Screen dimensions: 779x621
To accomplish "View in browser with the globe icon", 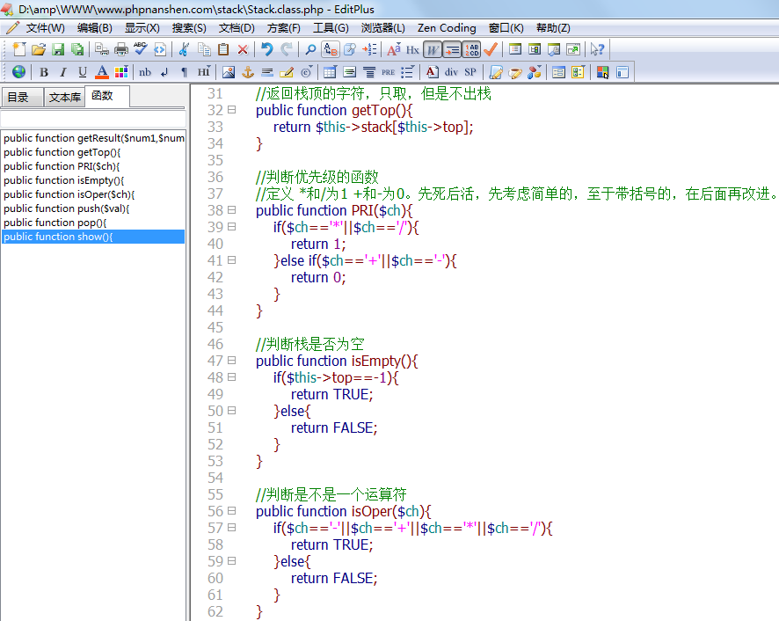I will coord(18,72).
